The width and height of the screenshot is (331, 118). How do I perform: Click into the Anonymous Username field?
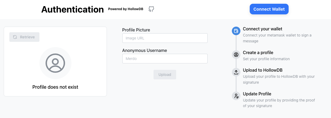(165, 59)
